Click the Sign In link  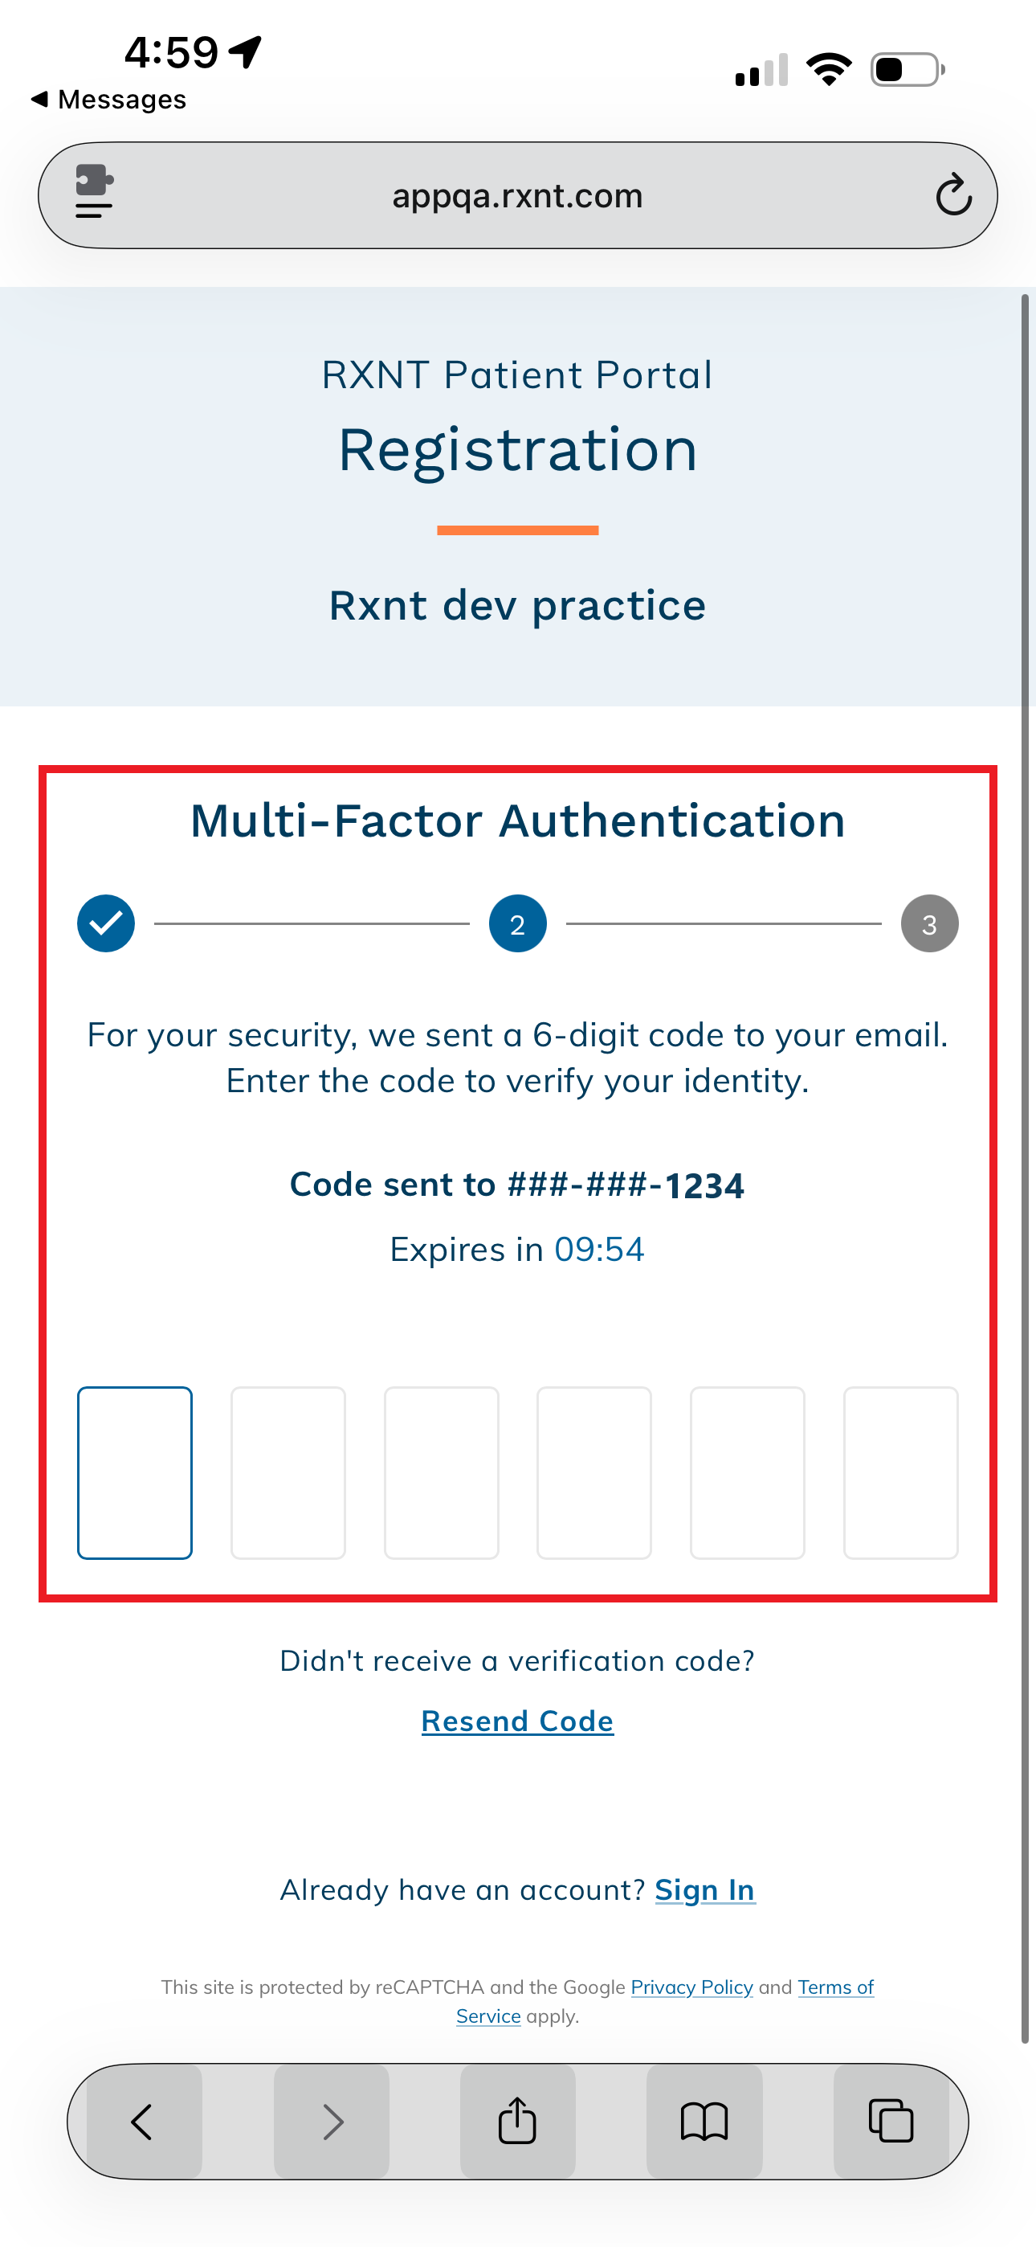coord(704,1889)
